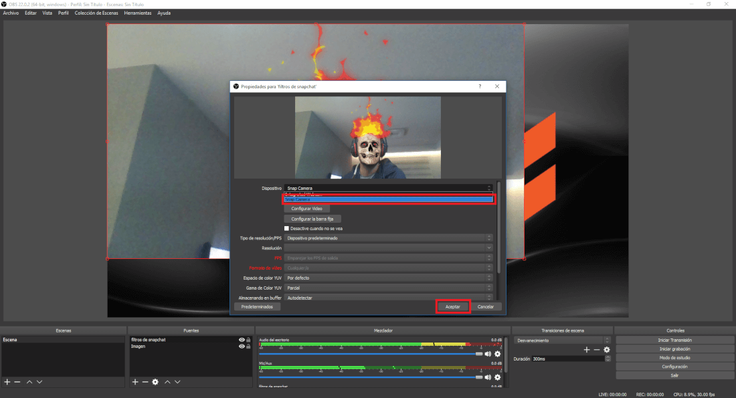Click 'Iniciar grabación' button
This screenshot has width=736, height=398.
(675, 349)
